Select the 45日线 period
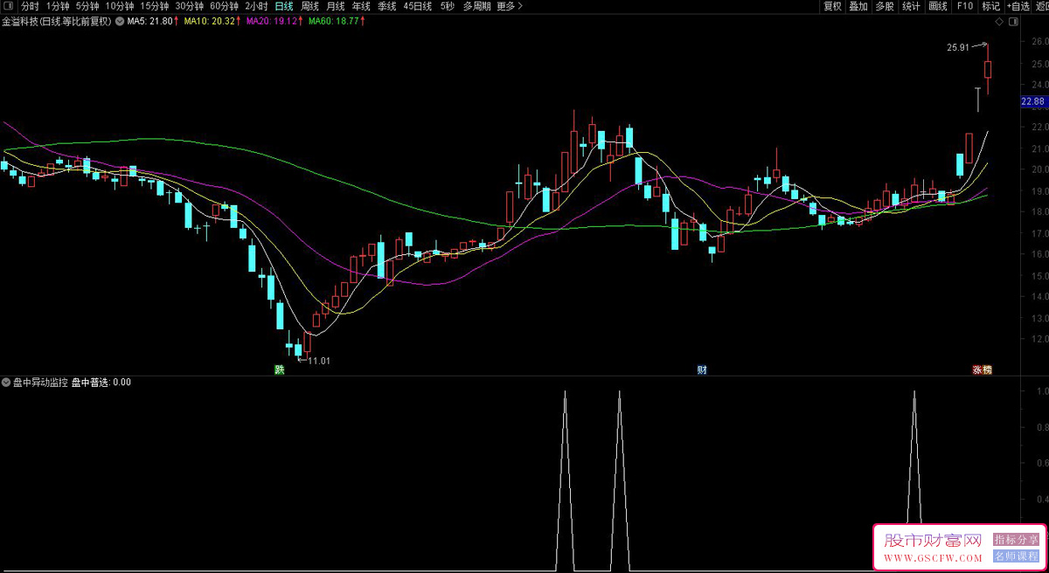This screenshot has height=573, width=1049. (418, 5)
